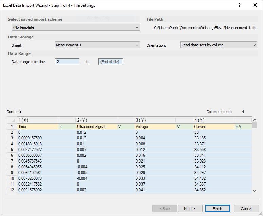Viewport: 263px width, 216px height.
Task: Select row number 2 header
Action: [x=12, y=132]
